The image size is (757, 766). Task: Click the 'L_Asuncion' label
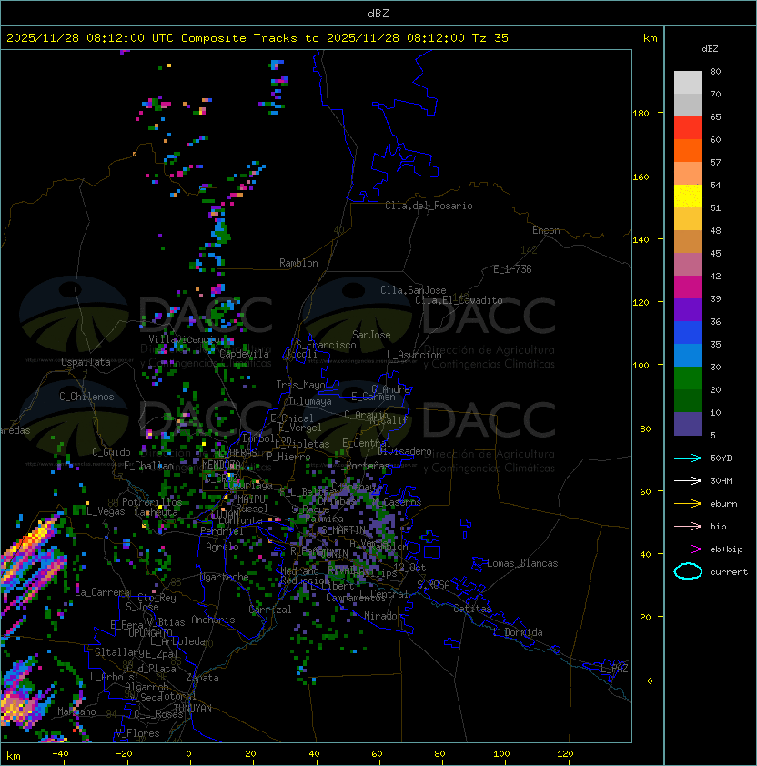coord(414,355)
